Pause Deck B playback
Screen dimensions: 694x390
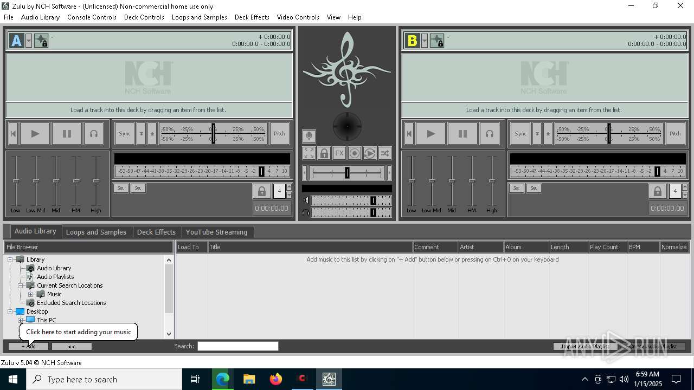(x=462, y=134)
